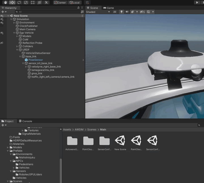
Task: Mute scene audio with speaker icon
Action: [x=127, y=12]
